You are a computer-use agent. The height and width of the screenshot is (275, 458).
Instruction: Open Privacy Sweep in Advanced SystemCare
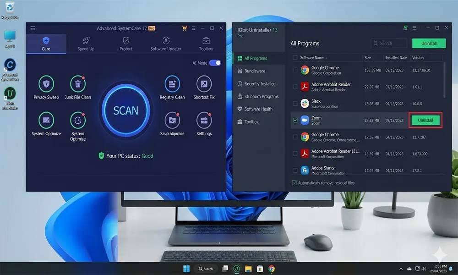(46, 84)
